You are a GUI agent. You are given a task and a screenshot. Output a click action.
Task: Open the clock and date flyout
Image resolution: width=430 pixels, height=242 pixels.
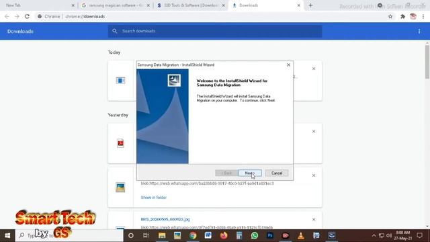[x=403, y=235]
